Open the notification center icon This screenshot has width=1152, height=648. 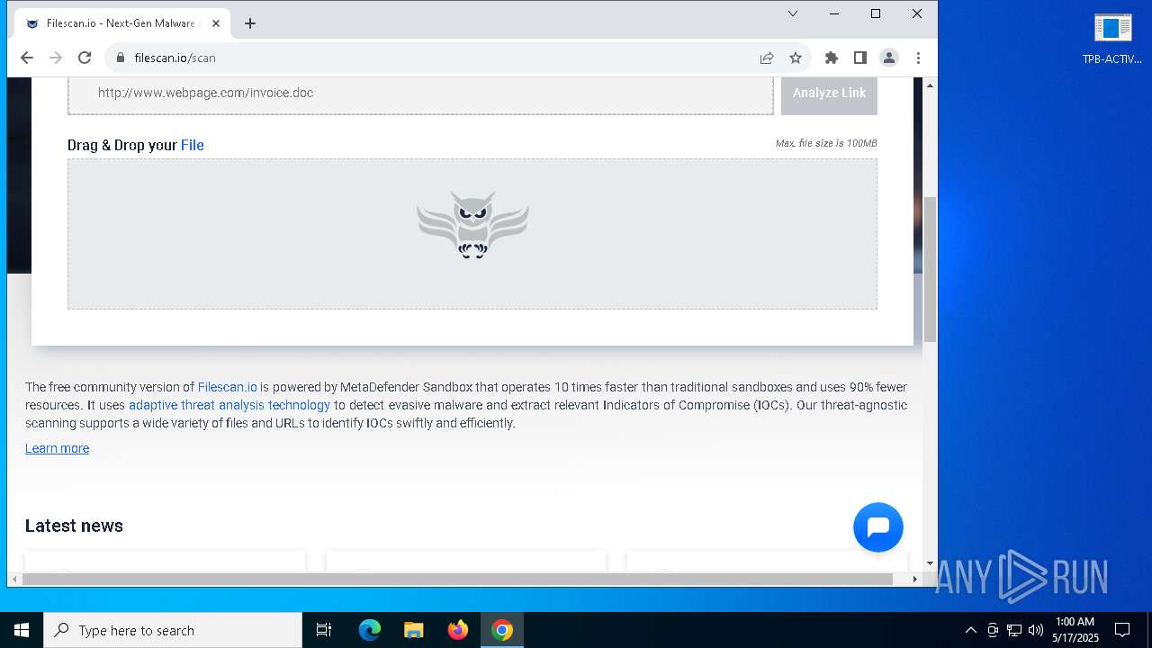pyautogui.click(x=1122, y=630)
